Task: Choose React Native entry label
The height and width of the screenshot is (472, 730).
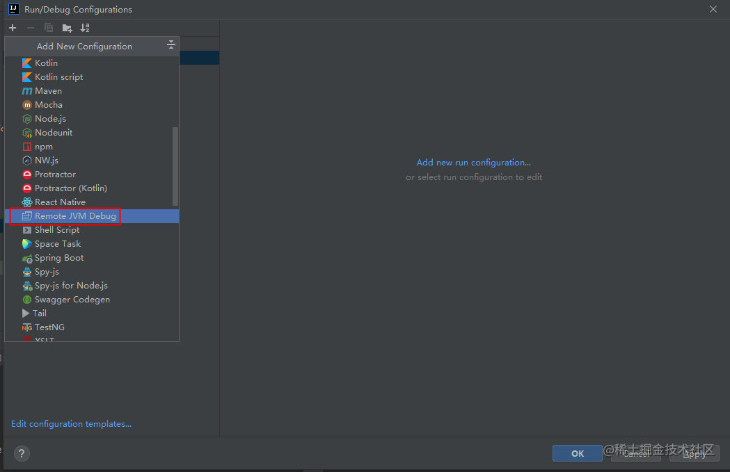Action: coord(60,202)
